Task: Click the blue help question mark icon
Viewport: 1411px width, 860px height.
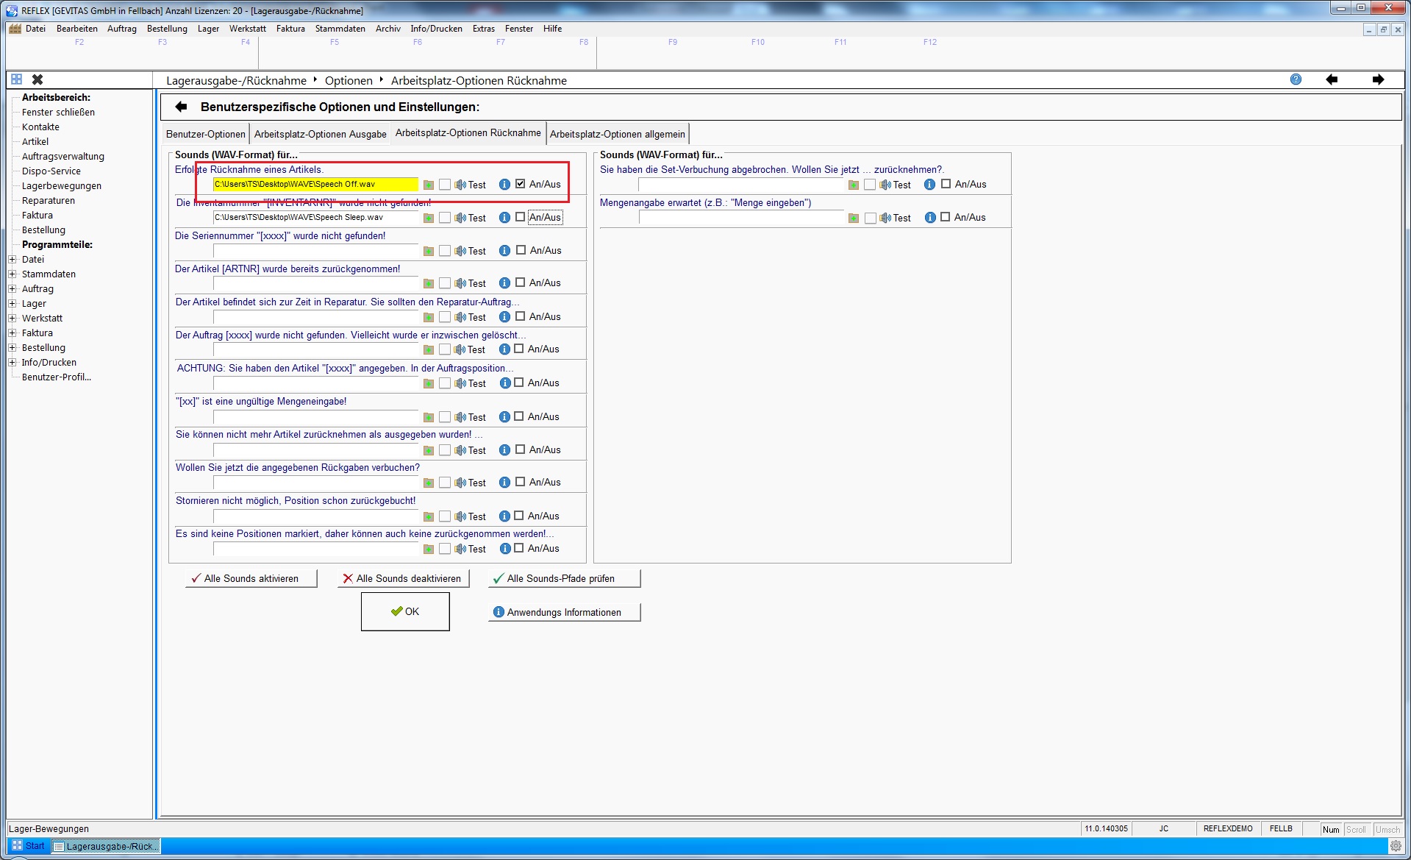Action: tap(1296, 79)
